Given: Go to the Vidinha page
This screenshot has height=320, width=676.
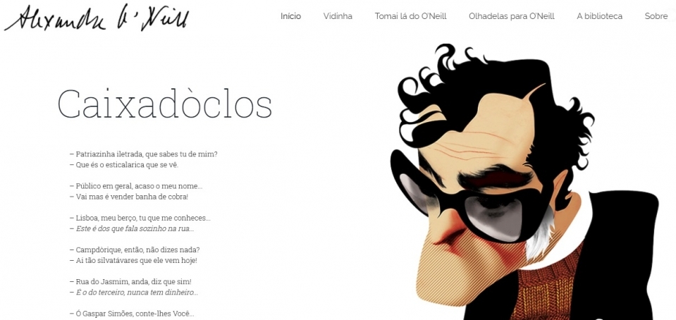Looking at the screenshot, I should [x=338, y=16].
